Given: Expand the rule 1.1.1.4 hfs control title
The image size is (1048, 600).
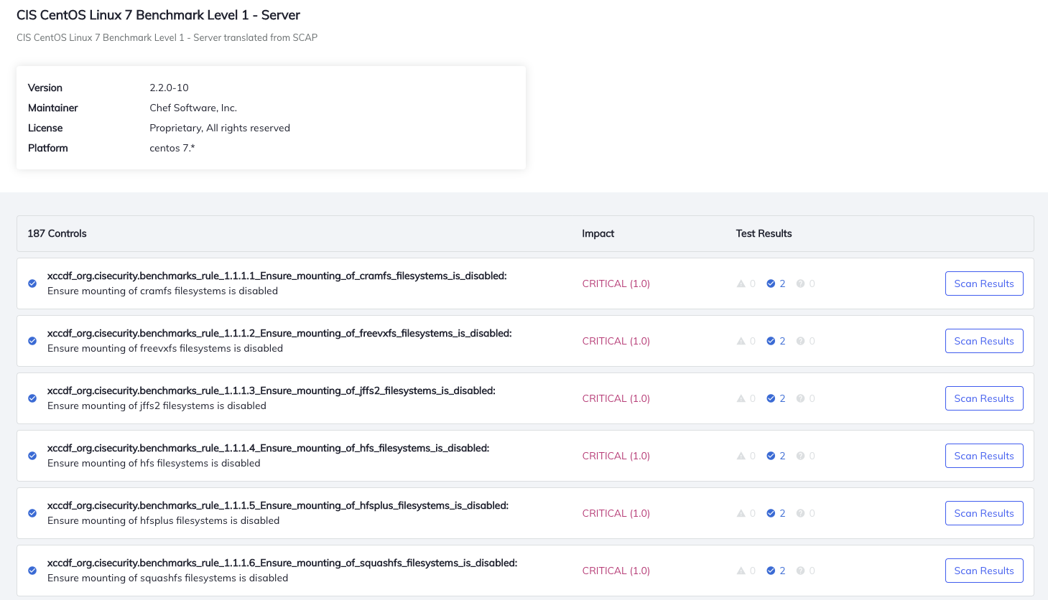Looking at the screenshot, I should [x=268, y=448].
